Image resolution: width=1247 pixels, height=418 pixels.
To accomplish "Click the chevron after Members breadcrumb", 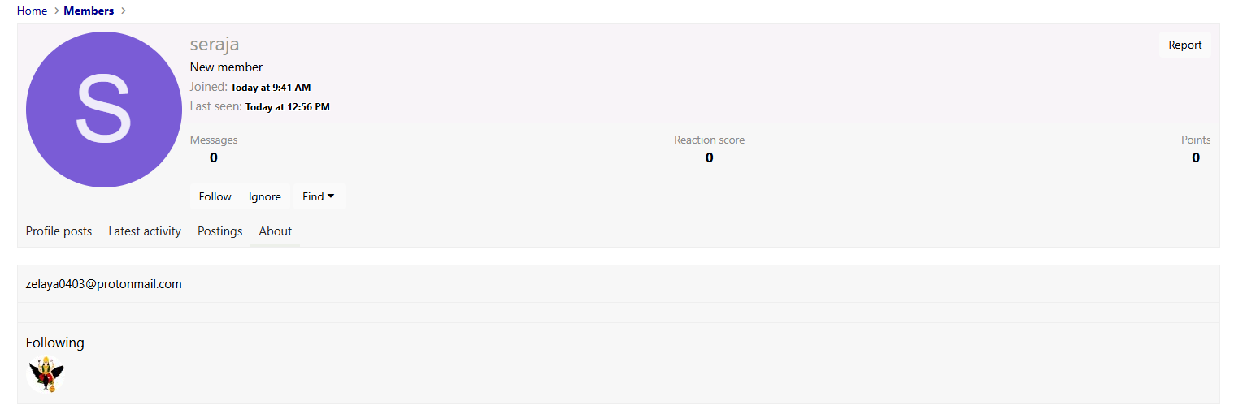I will tap(123, 11).
